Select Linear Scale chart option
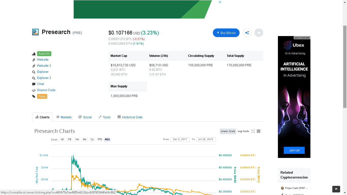347x195 pixels. (228, 131)
